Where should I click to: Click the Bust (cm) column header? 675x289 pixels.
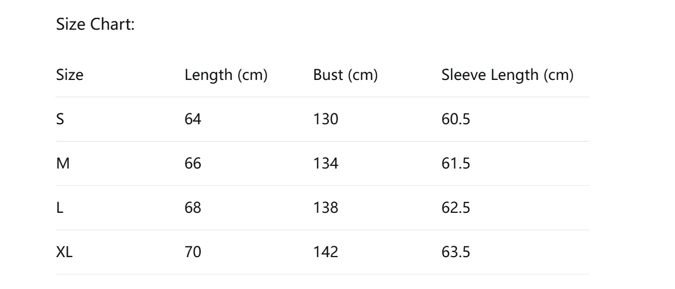(x=345, y=75)
